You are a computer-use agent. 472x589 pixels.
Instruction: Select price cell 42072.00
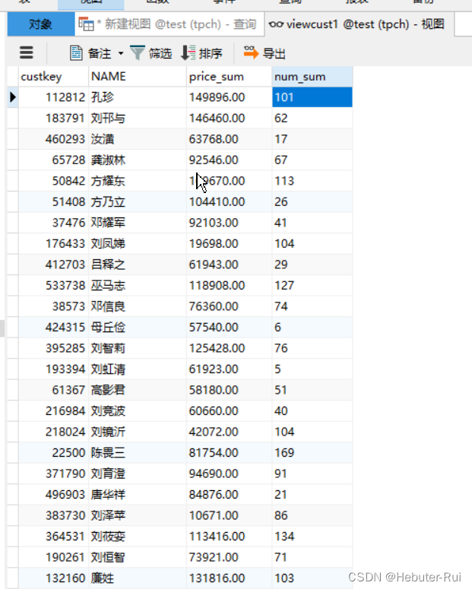pos(230,432)
